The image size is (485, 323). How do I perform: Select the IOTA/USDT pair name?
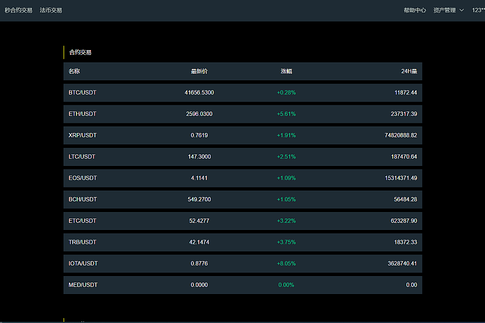(x=83, y=263)
